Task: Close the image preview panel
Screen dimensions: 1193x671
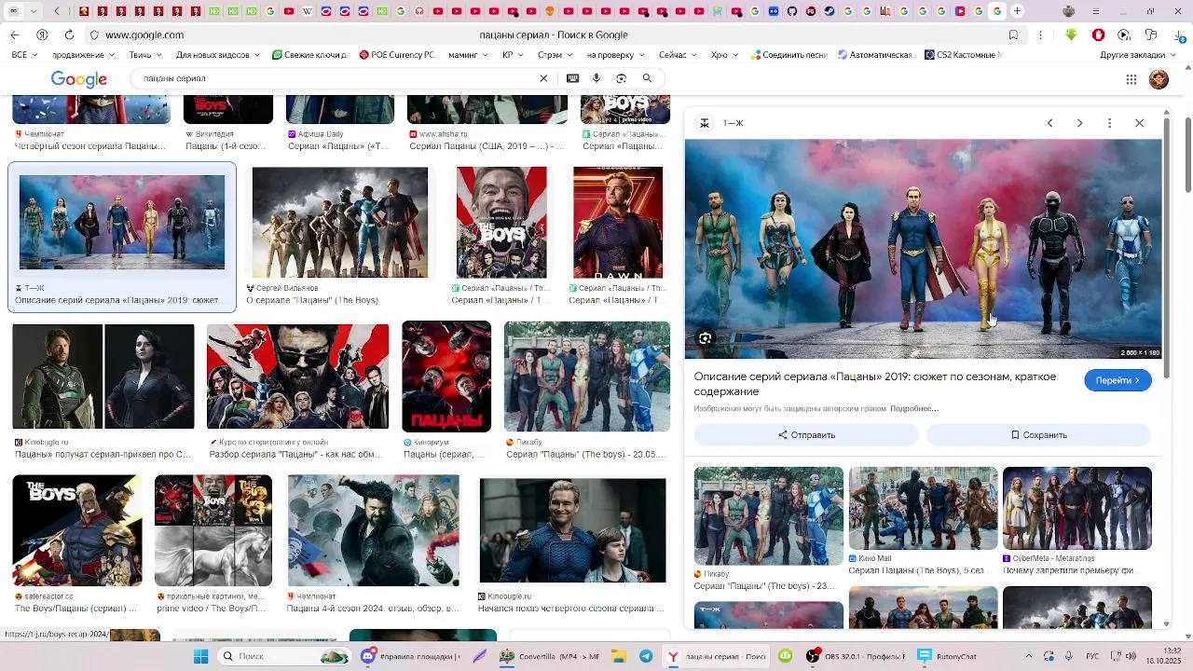Action: pos(1139,123)
